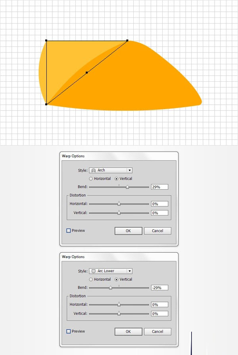This screenshot has height=355, width=238.
Task: Click Vertical distortion slider in Arc Lower dialog
Action: coord(119,314)
